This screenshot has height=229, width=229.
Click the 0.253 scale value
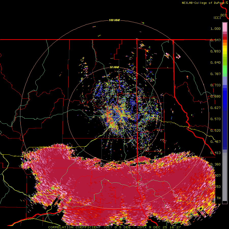(216, 187)
